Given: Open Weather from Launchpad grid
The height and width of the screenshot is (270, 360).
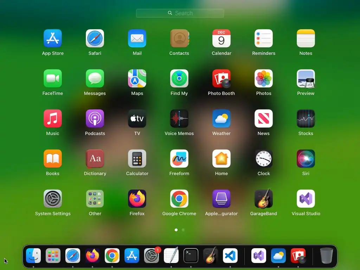Looking at the screenshot, I should pyautogui.click(x=221, y=118).
